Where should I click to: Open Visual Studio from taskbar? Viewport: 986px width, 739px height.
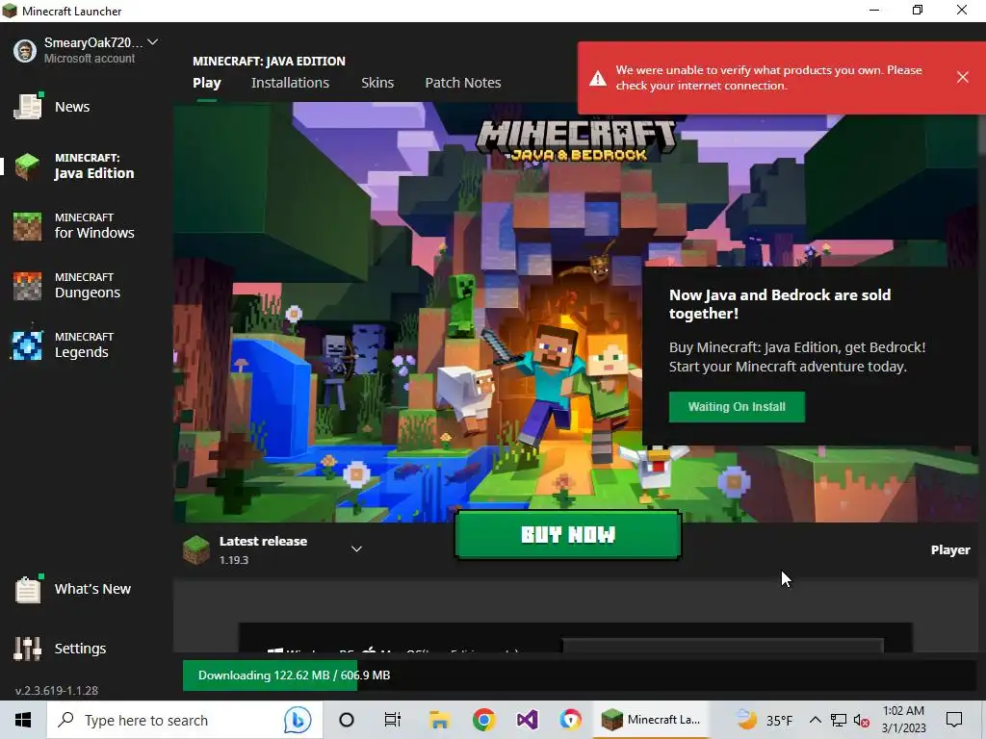[528, 720]
